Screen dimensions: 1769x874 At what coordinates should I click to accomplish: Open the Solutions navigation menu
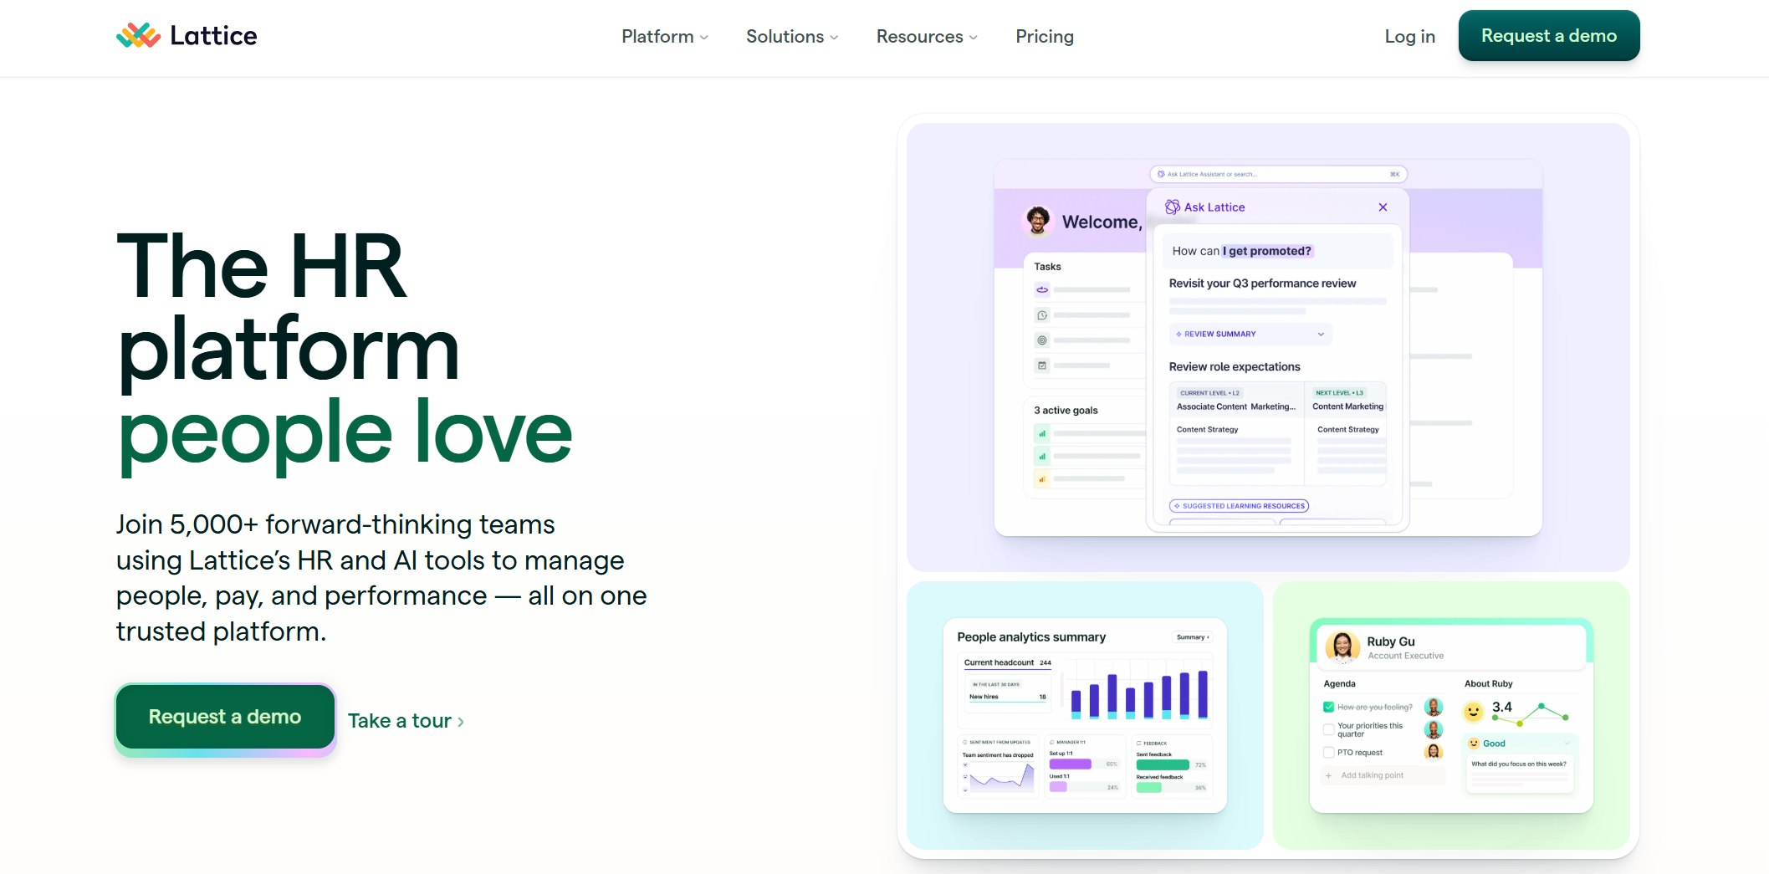tap(791, 36)
